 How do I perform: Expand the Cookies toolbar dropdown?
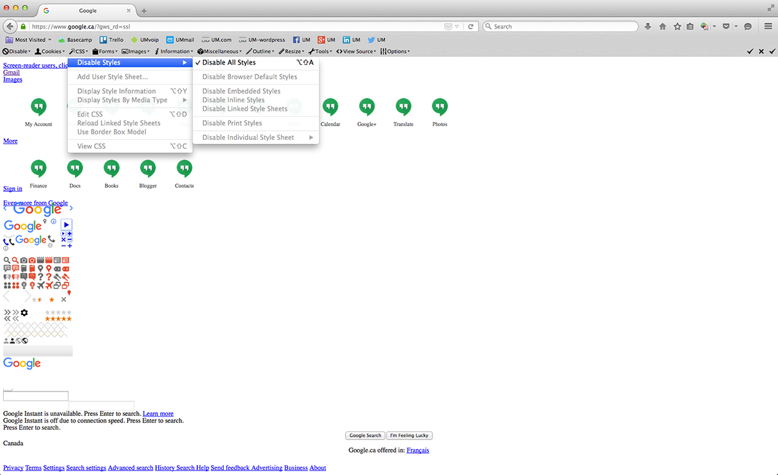51,51
